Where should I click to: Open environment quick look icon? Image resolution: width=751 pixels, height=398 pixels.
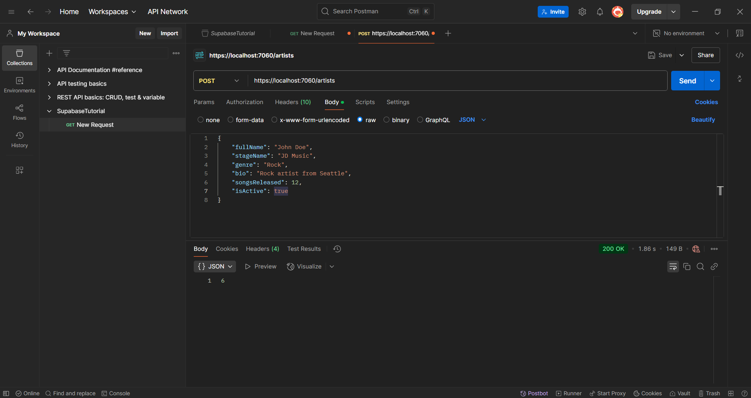[x=740, y=33]
